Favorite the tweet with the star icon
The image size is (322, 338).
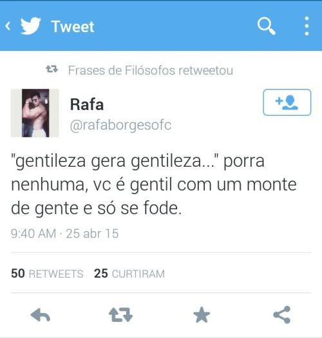pyautogui.click(x=202, y=315)
